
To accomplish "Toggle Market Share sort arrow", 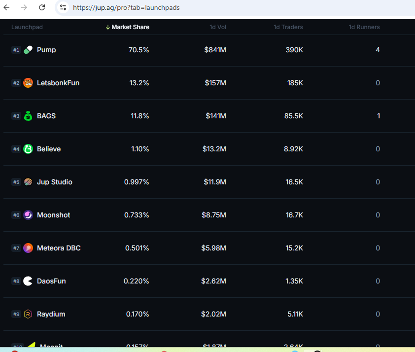I will (x=108, y=27).
